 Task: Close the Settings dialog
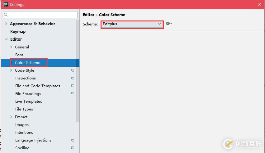pos(260,4)
